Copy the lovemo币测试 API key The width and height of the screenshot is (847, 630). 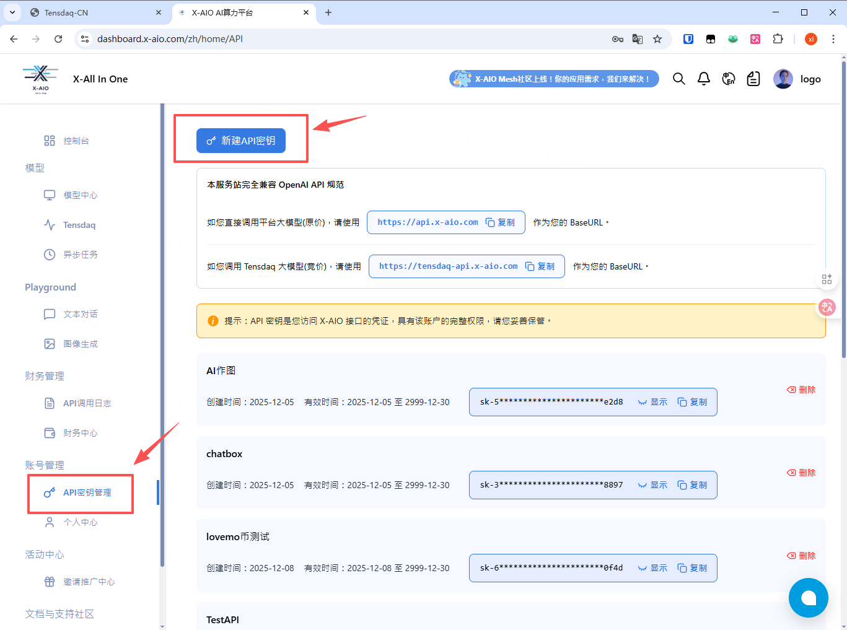tap(692, 568)
